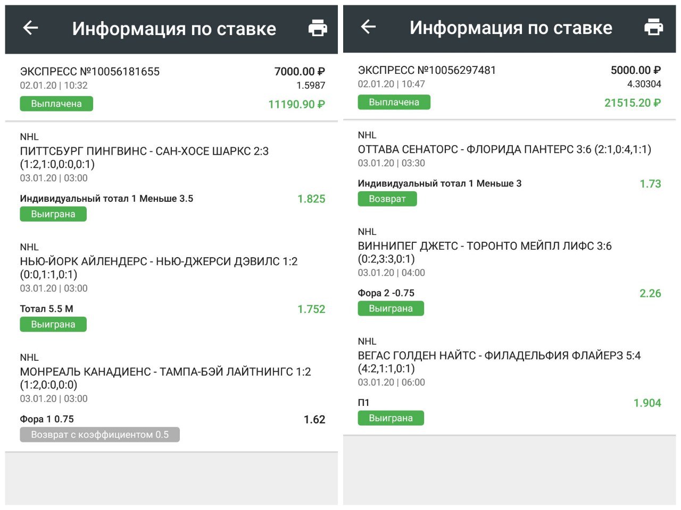
Task: Tap the back arrow in right panel
Action: click(x=368, y=27)
